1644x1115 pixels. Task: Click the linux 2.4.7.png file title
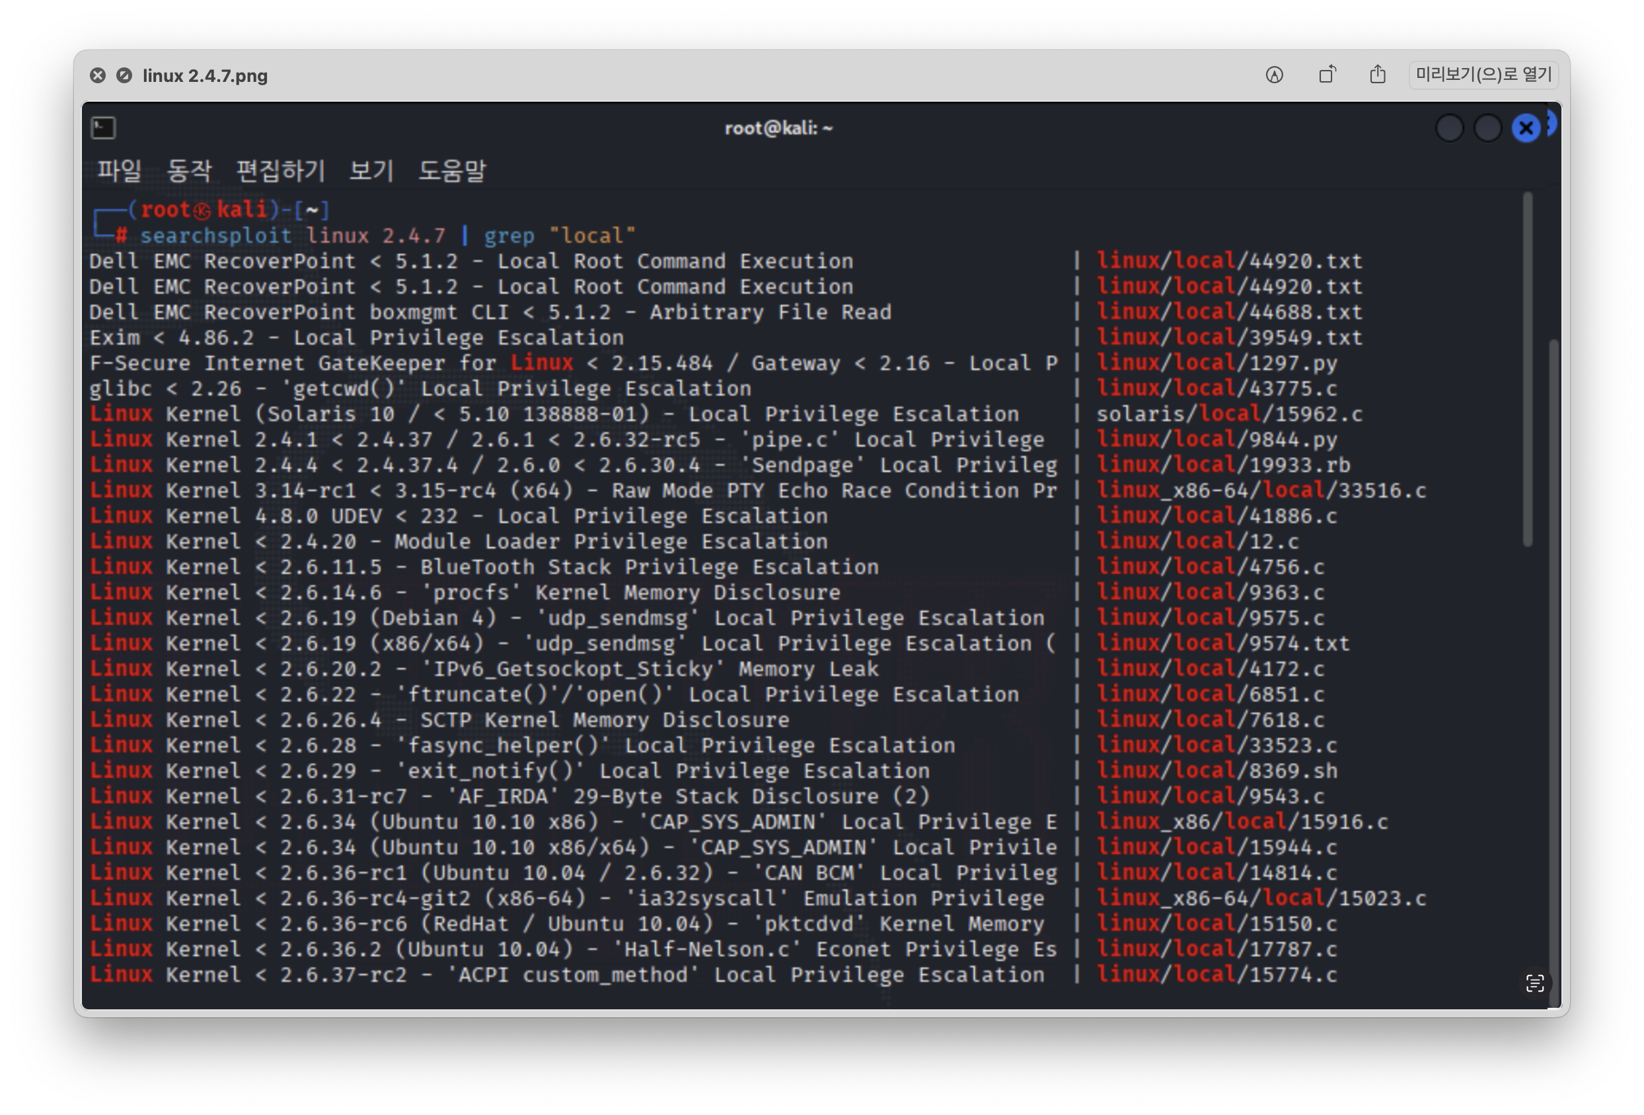[205, 76]
